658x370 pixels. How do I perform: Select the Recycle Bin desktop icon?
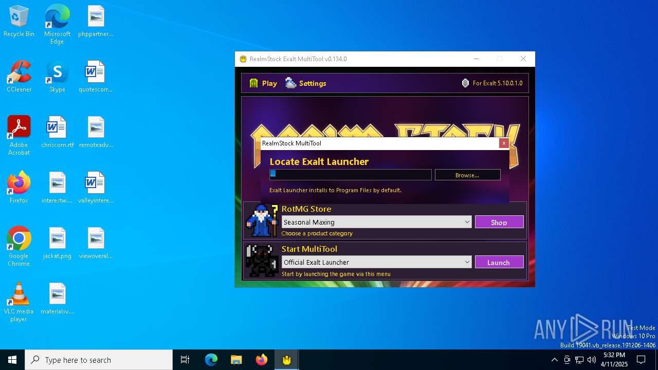point(19,22)
